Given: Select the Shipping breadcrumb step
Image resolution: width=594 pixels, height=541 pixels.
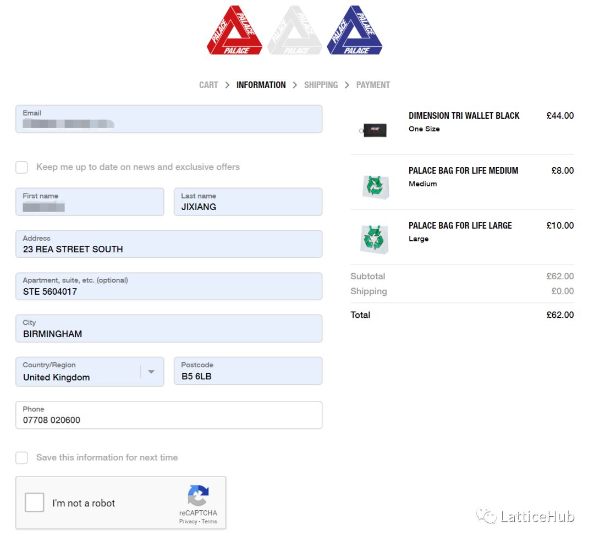Looking at the screenshot, I should pyautogui.click(x=321, y=85).
